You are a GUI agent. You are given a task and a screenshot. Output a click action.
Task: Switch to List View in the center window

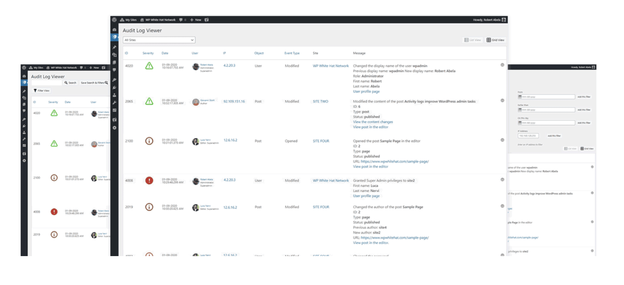pos(473,40)
